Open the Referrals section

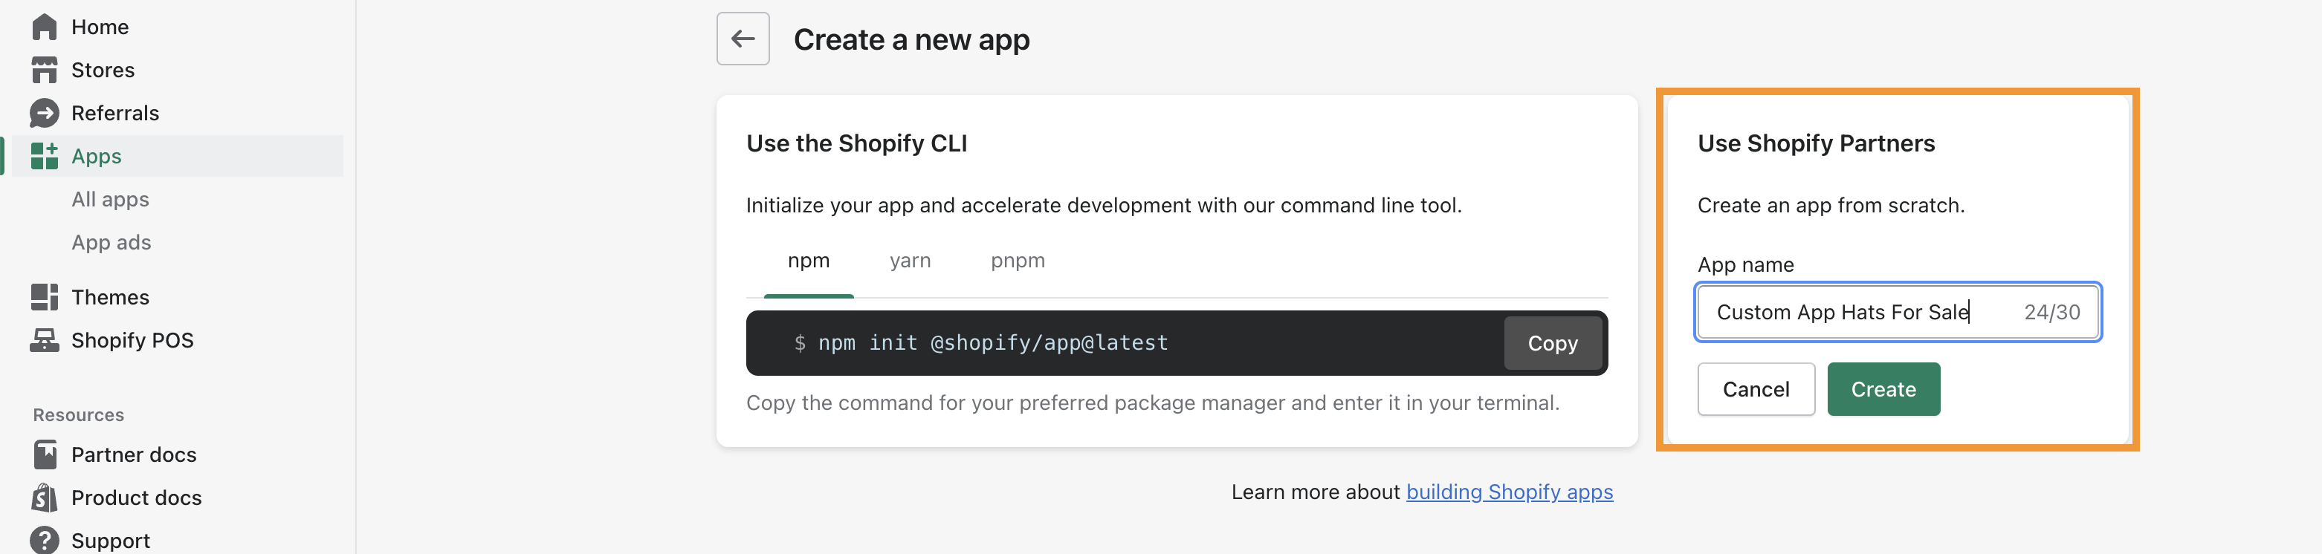[x=115, y=114]
